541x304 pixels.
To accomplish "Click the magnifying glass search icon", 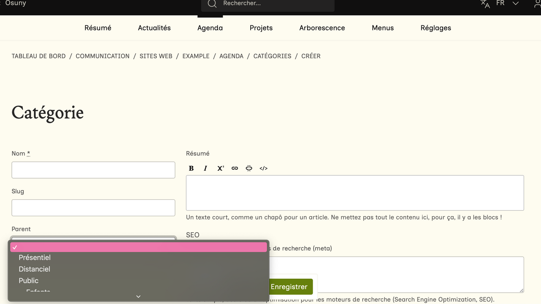I will (212, 4).
